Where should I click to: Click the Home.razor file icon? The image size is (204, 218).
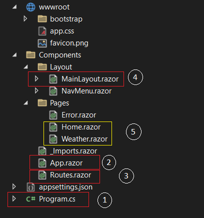click(53, 127)
